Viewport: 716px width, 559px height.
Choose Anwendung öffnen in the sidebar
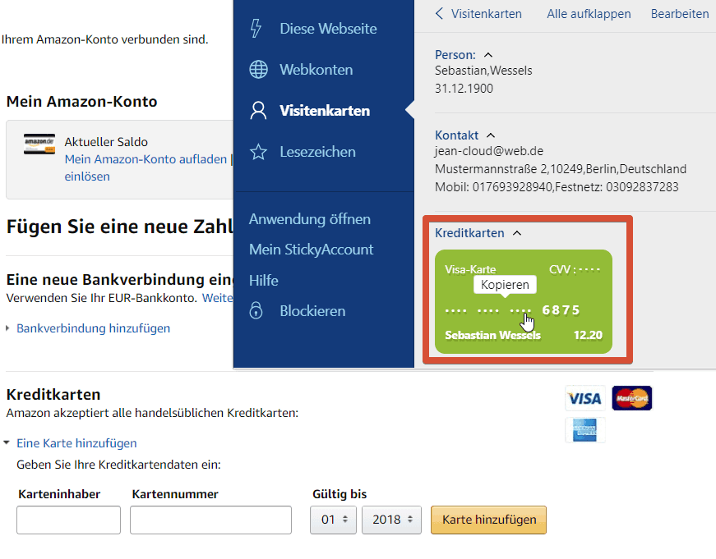(x=310, y=219)
